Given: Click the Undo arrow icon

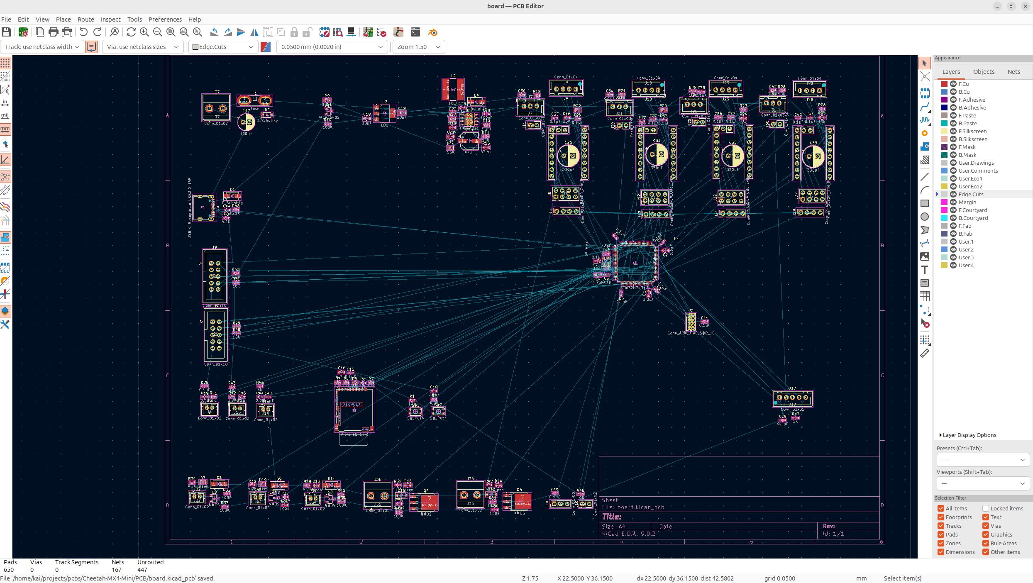Looking at the screenshot, I should 83,32.
